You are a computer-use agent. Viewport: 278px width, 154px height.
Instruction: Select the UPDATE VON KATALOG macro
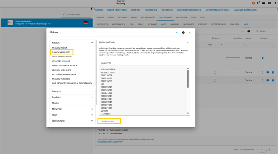click(62, 57)
